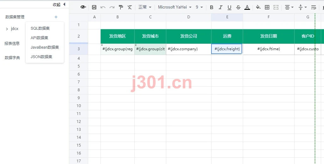Select cell with #{jdcx.custo
Viewport: 324px width, 164px height.
click(x=308, y=49)
